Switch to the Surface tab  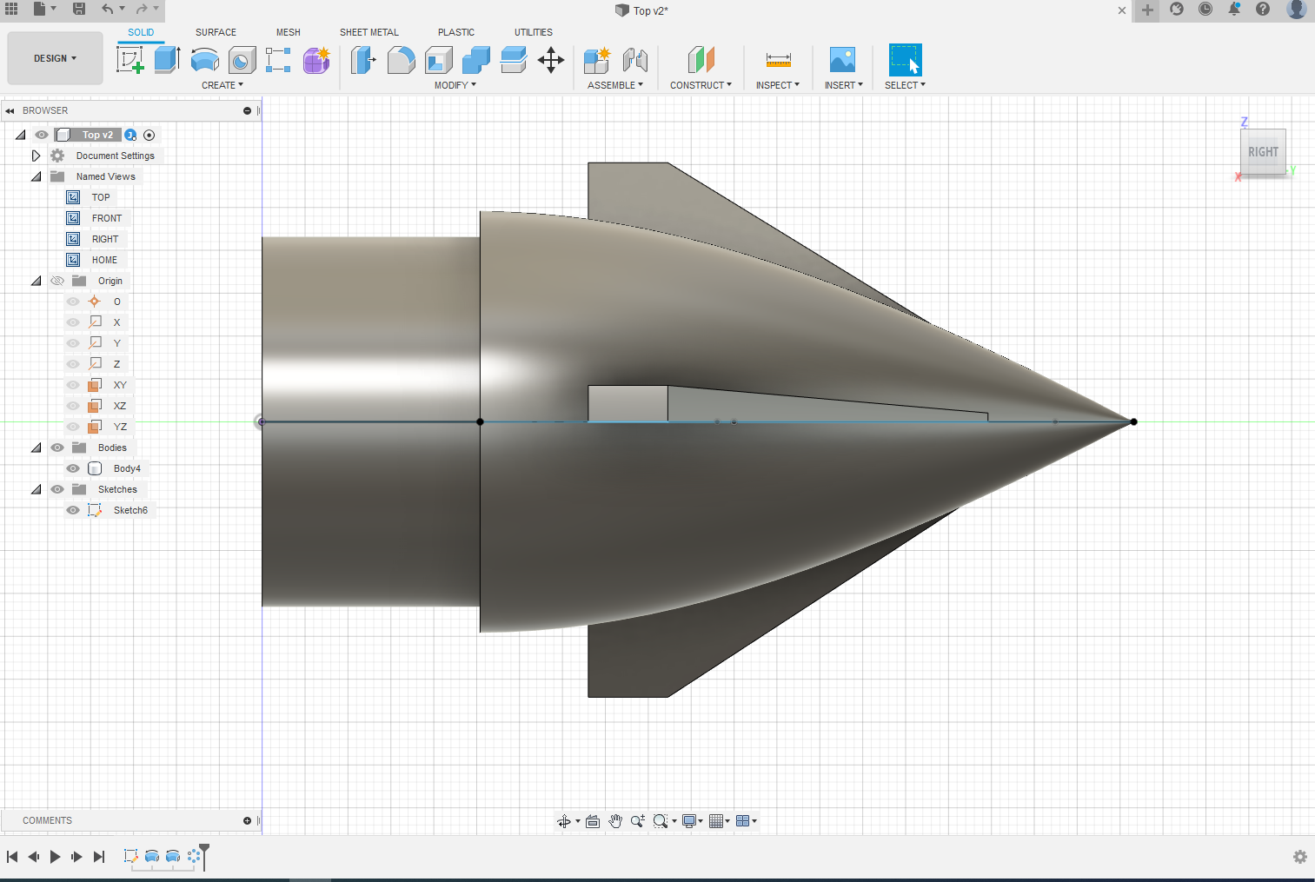coord(216,32)
